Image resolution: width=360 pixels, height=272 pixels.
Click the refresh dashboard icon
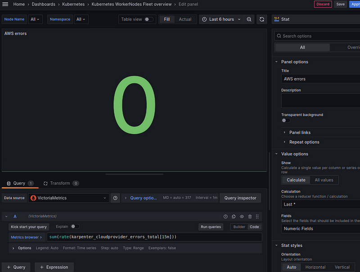click(x=262, y=19)
